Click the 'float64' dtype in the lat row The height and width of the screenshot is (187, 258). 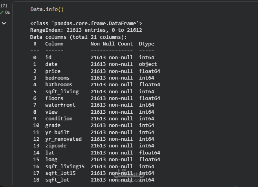pyautogui.click(x=149, y=153)
